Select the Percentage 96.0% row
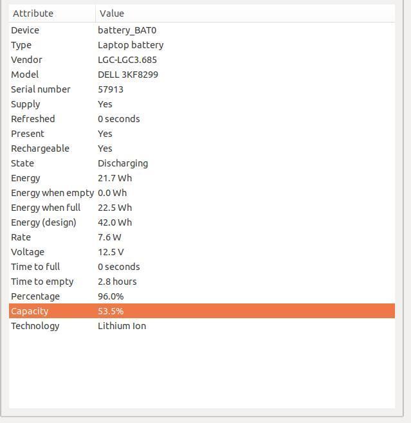 point(202,296)
